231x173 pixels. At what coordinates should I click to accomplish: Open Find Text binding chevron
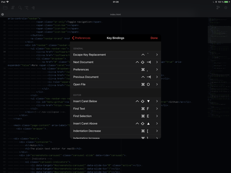point(157,109)
